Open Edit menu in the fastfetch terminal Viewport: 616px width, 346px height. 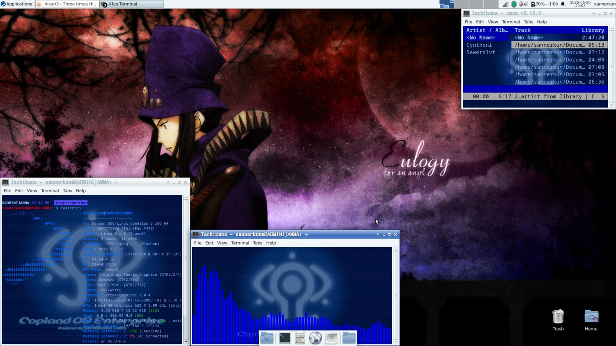19,191
